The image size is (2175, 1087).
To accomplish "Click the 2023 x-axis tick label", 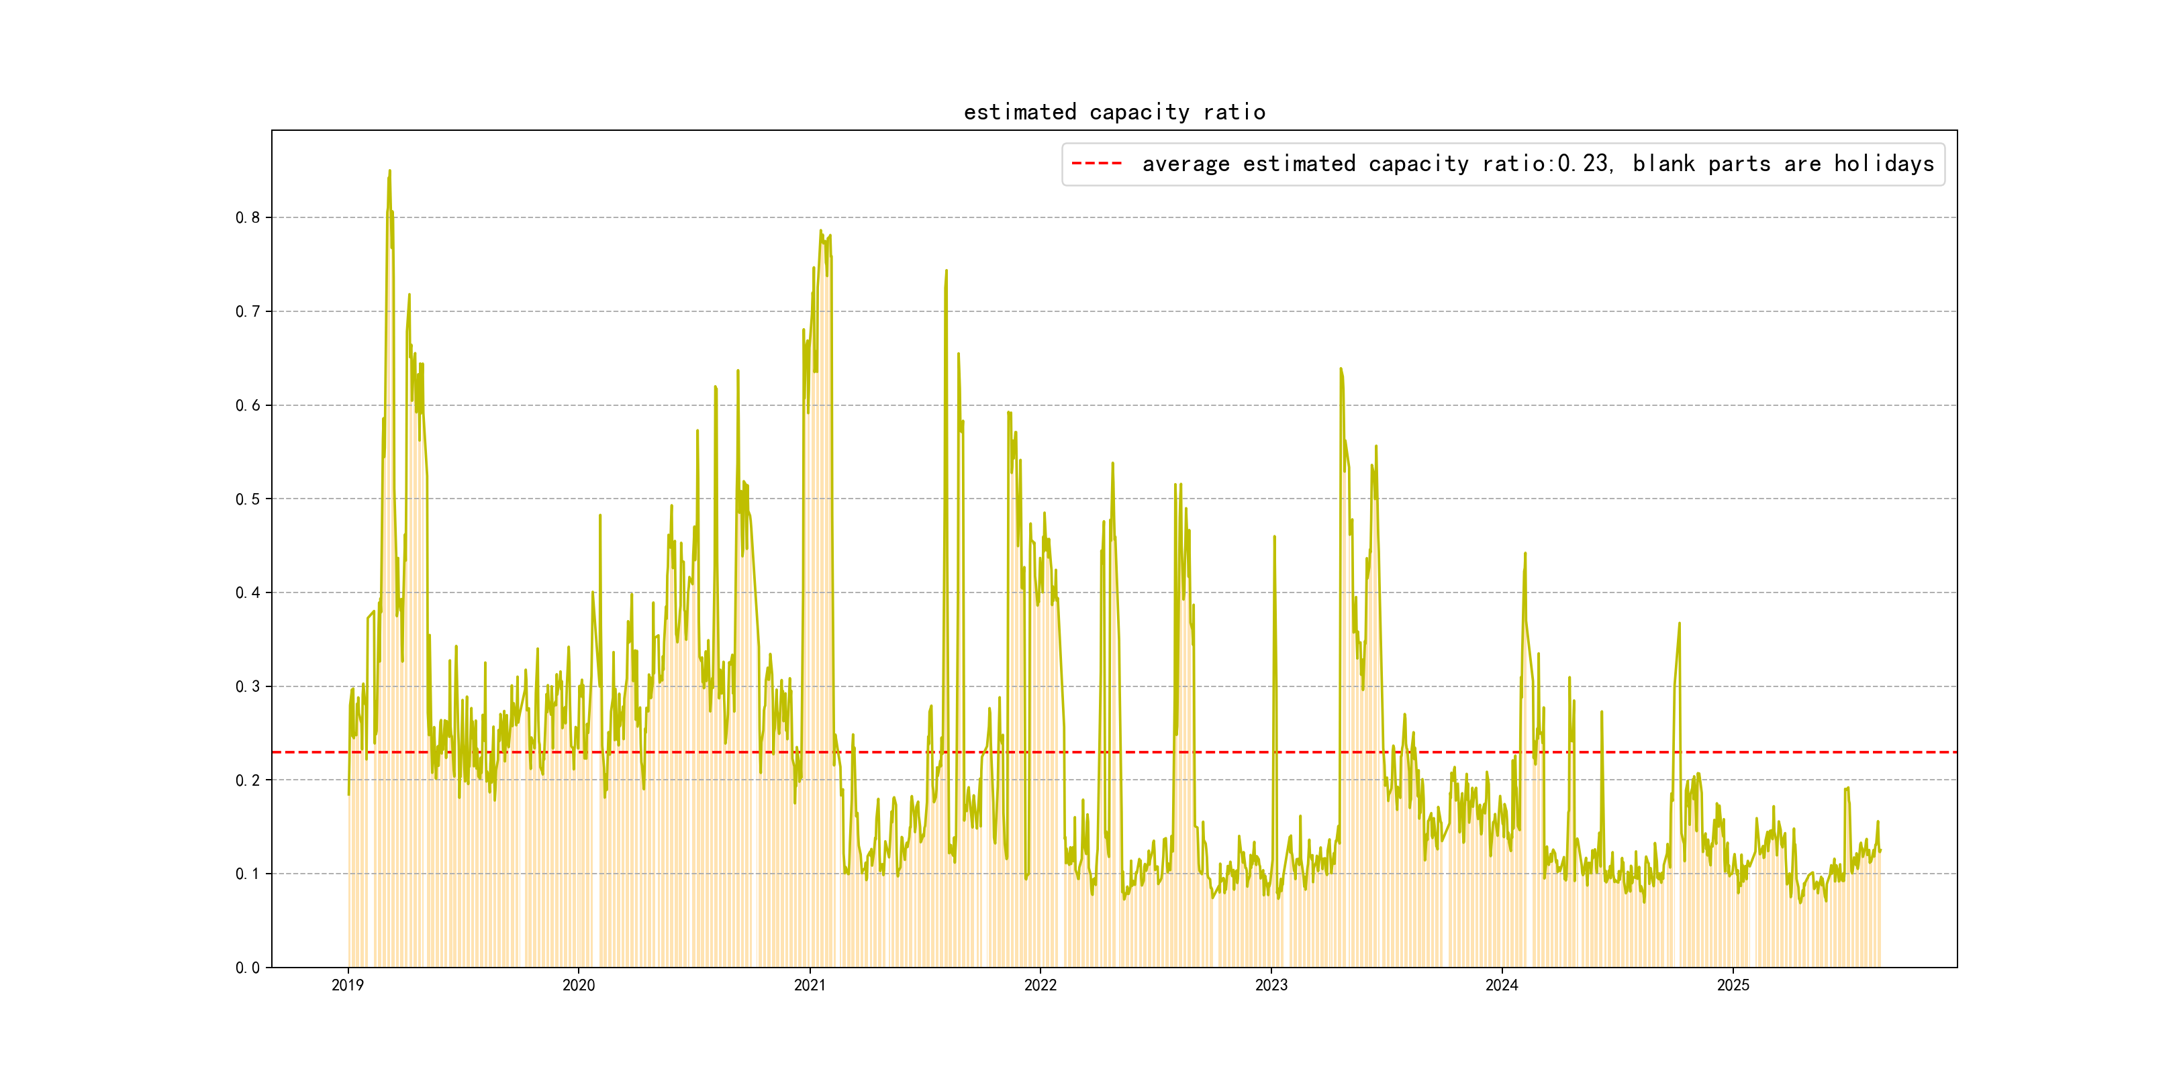I will 1271,985.
